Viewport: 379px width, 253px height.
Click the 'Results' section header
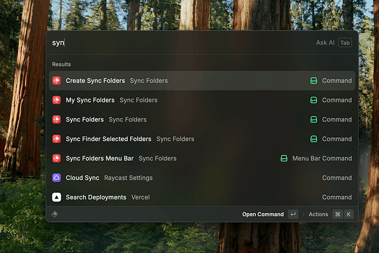coord(61,65)
